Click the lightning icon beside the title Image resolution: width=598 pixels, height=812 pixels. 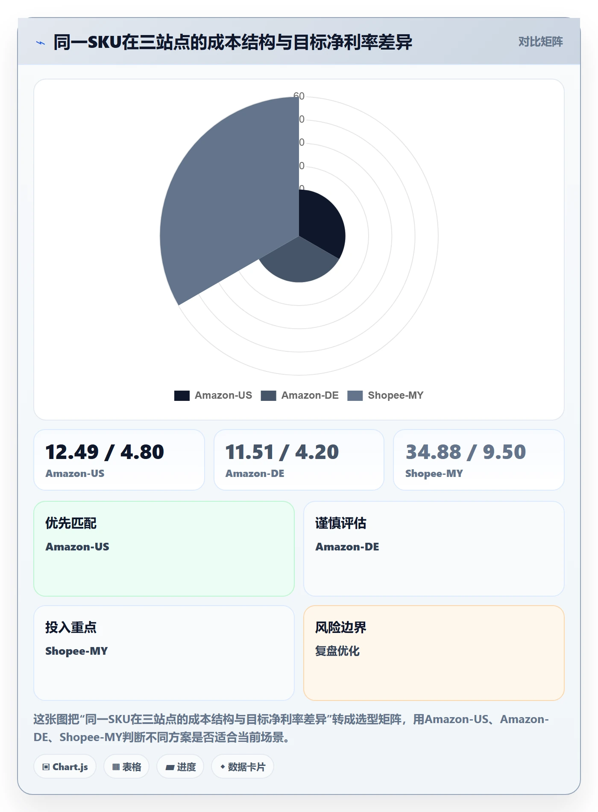(41, 43)
